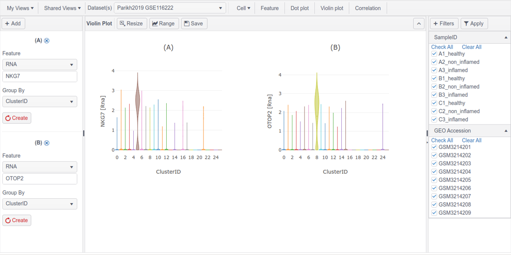This screenshot has height=255, width=511.
Task: Open the Dataset(s) Parikh2019 GSE116222 dropdown
Action: pos(170,8)
